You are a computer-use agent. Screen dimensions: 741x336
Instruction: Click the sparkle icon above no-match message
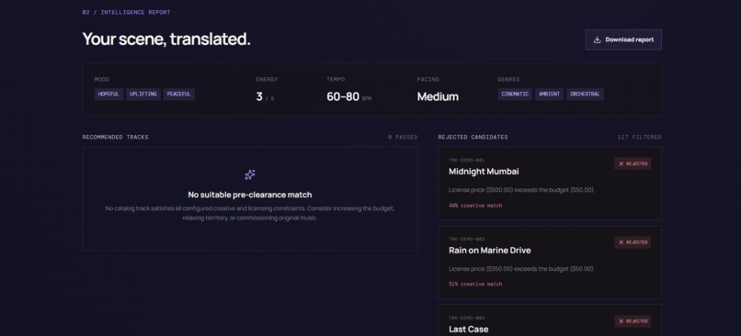coord(250,175)
